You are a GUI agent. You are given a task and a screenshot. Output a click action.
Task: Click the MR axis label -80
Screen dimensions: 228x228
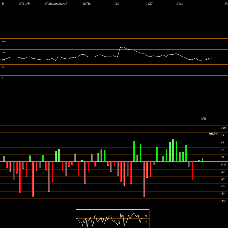(223, 194)
